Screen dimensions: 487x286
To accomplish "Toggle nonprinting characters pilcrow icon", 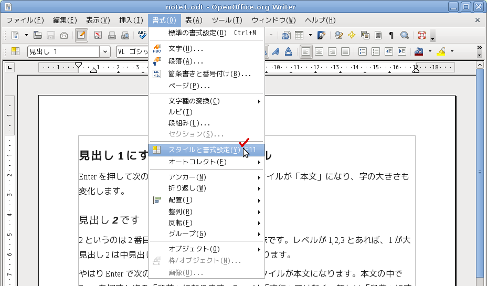I will coord(391,35).
